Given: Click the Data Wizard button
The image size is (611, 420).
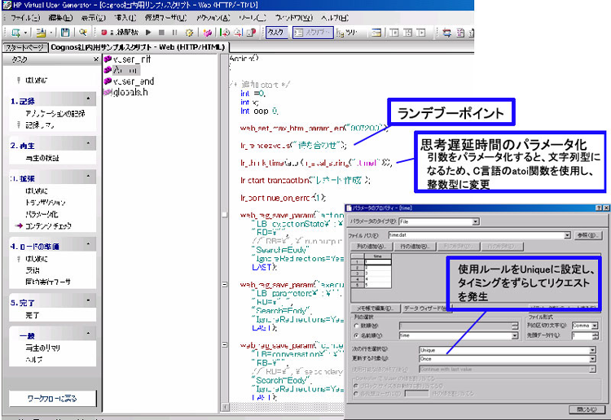Looking at the screenshot, I should click(425, 308).
